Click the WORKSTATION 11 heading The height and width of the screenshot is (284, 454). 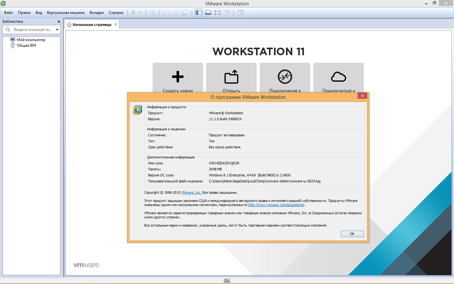pyautogui.click(x=259, y=51)
